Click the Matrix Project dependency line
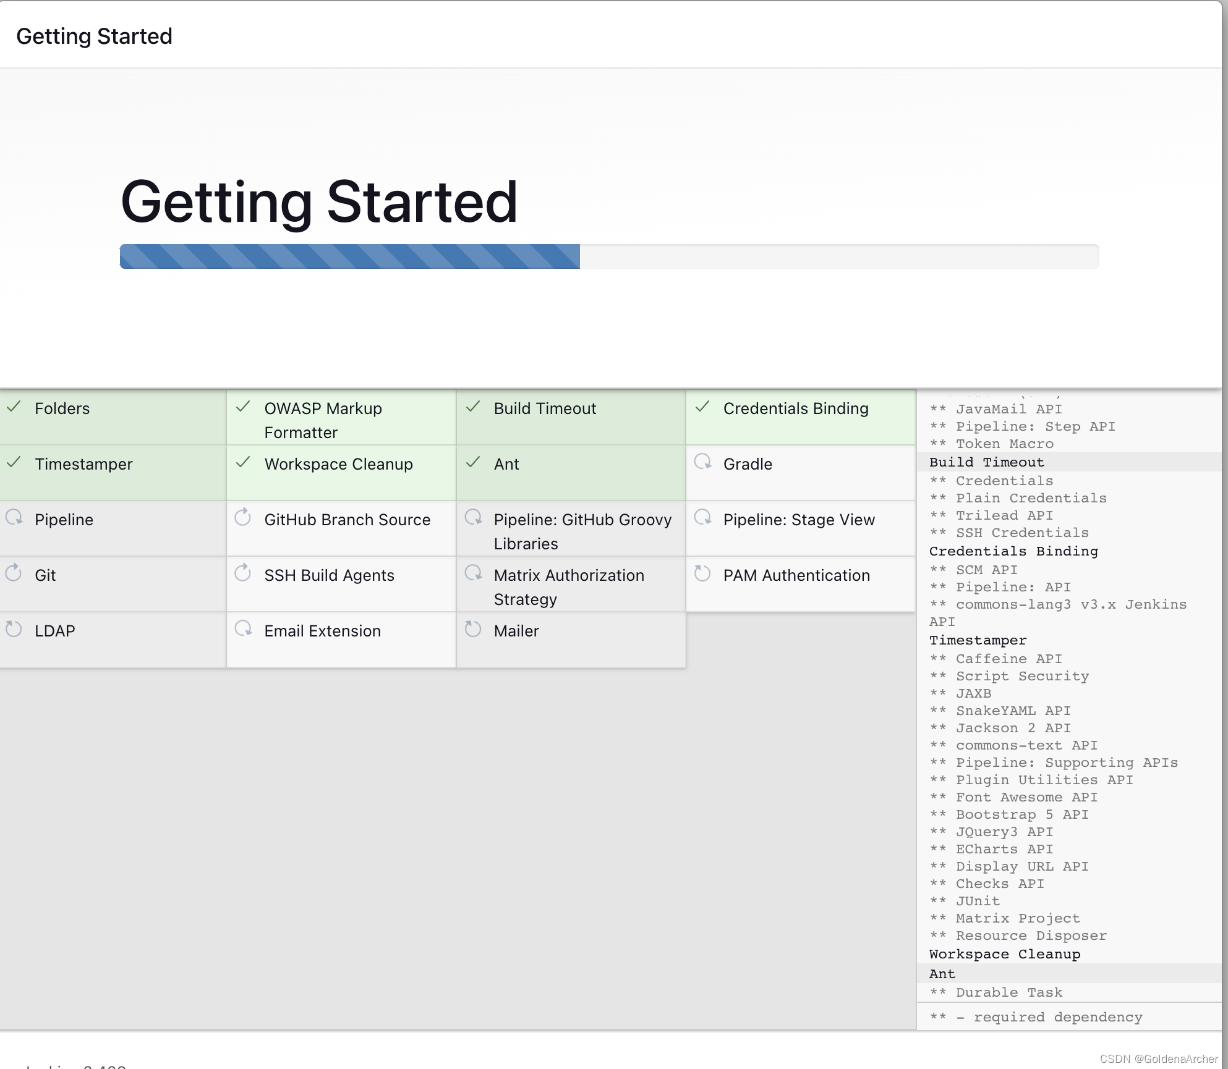 click(1004, 918)
